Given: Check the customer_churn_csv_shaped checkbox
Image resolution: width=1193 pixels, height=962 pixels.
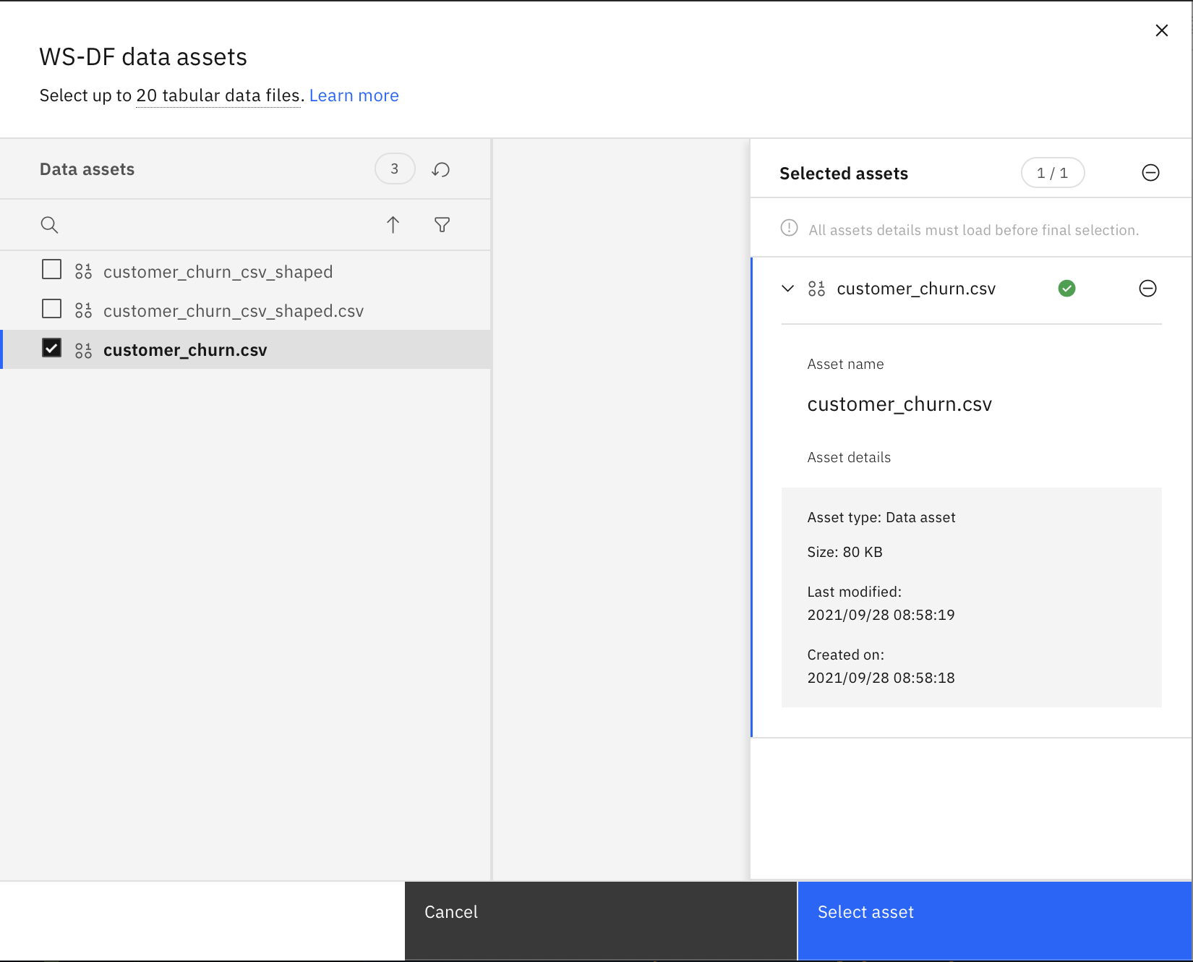Looking at the screenshot, I should point(51,269).
